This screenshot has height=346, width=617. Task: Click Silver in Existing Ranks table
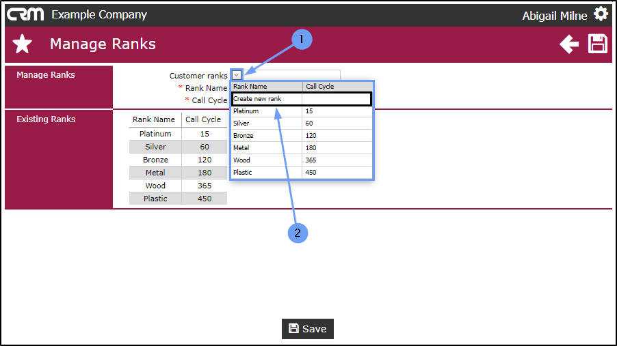coord(155,147)
